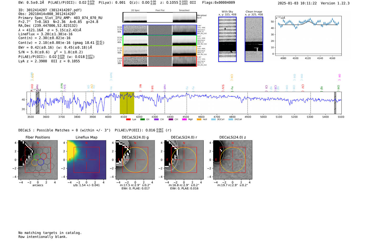The width and height of the screenshot is (368, 251).
Task: Click the Primary Spec_Slot_IFU_AMP text
Action: 60,18
